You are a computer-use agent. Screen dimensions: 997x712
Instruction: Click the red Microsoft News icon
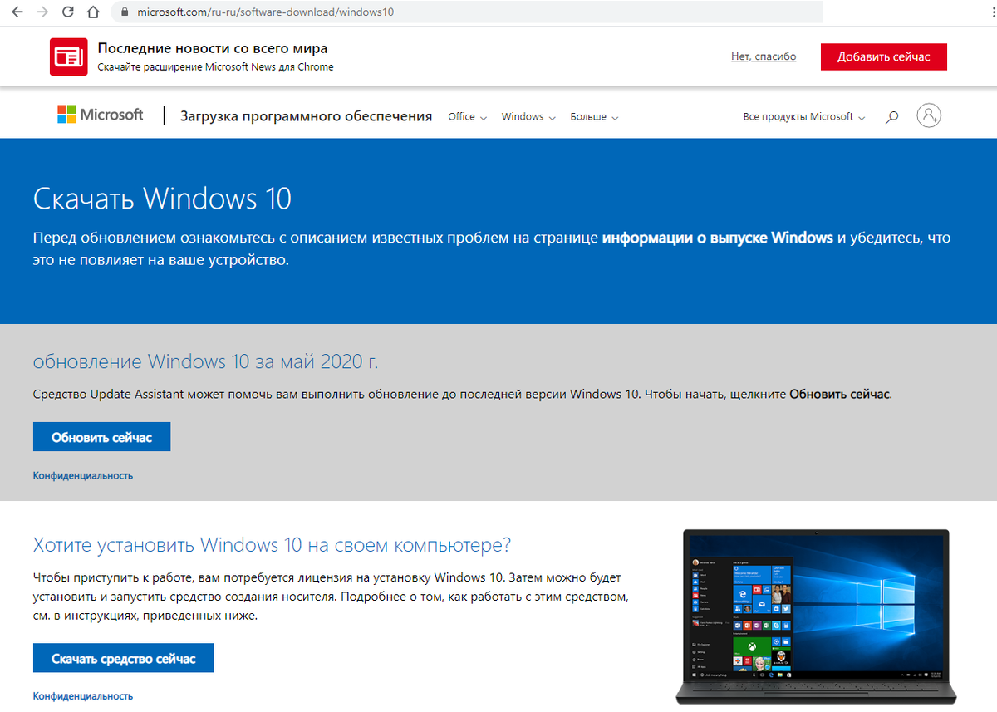(69, 56)
